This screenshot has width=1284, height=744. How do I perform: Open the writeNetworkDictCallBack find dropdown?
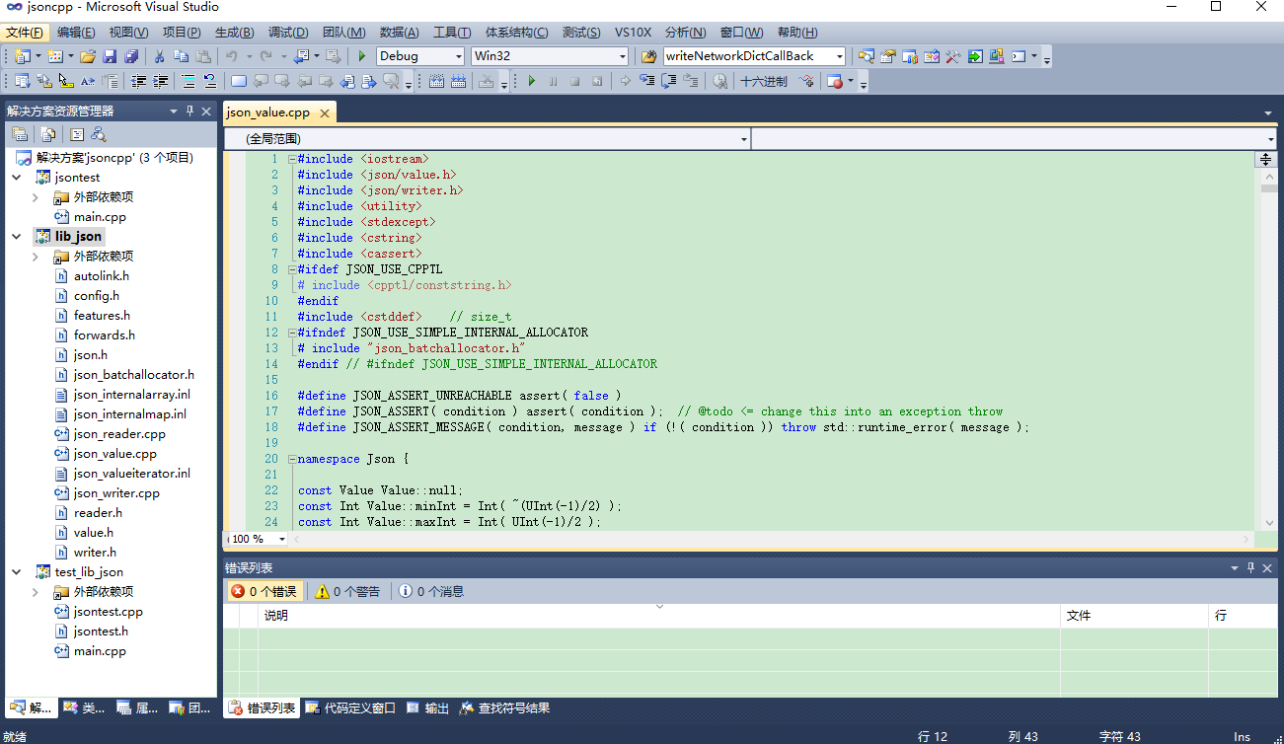coord(839,56)
